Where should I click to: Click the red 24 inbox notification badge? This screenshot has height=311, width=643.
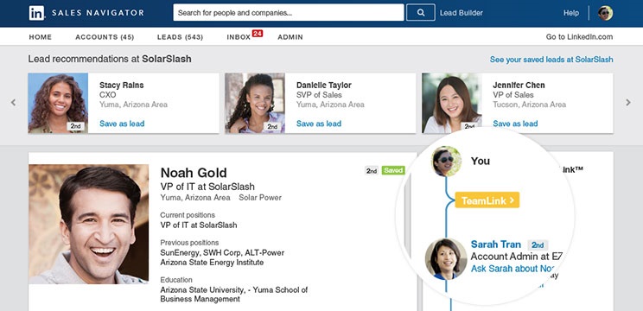tap(258, 33)
